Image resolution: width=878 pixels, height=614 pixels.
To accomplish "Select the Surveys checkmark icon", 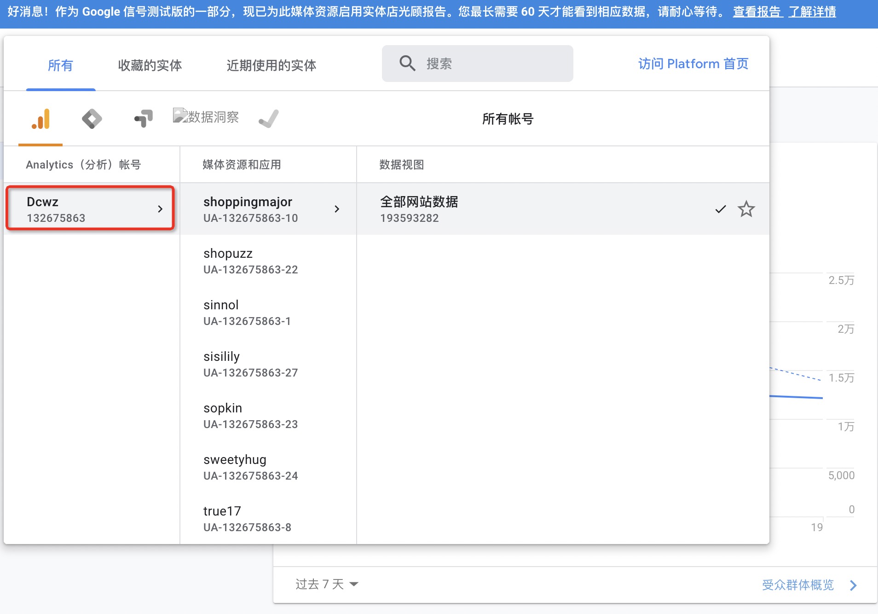I will [269, 119].
